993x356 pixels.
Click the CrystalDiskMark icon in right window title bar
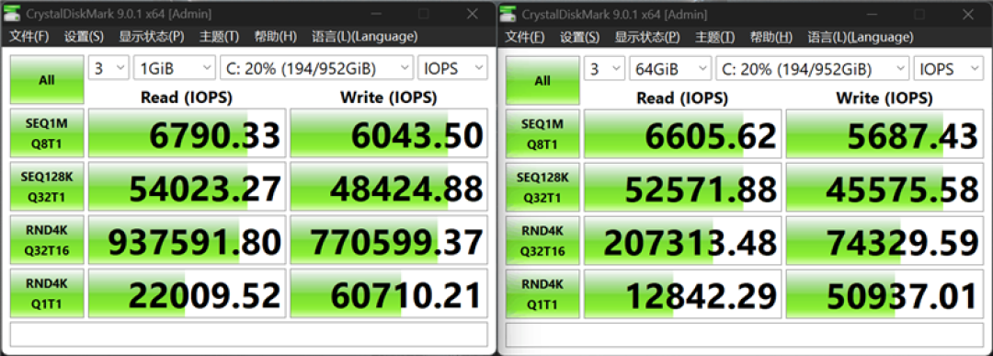pyautogui.click(x=508, y=13)
